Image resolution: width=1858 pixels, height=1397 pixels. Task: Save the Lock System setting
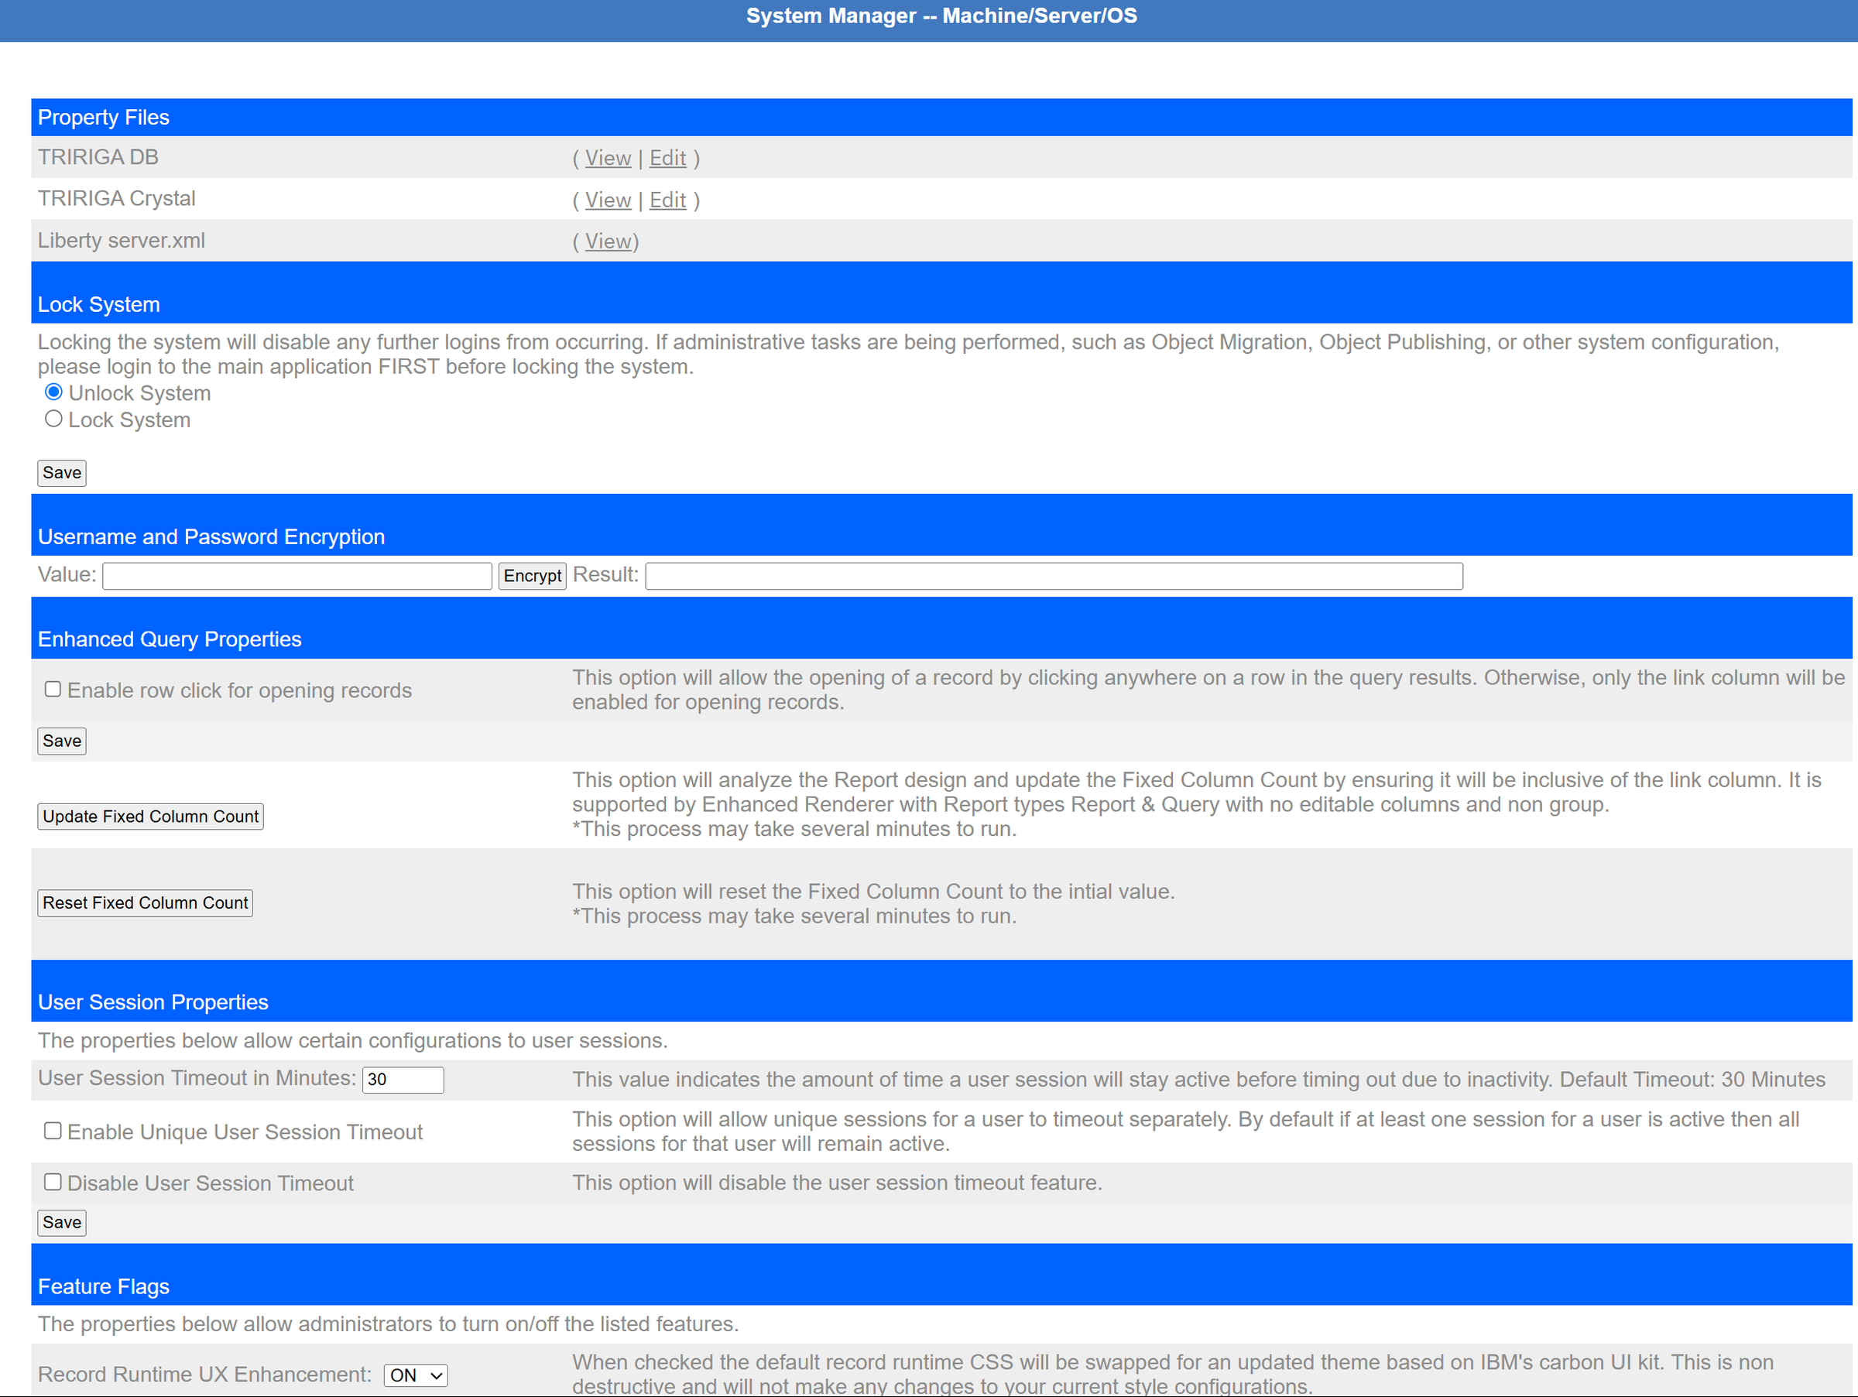[62, 473]
